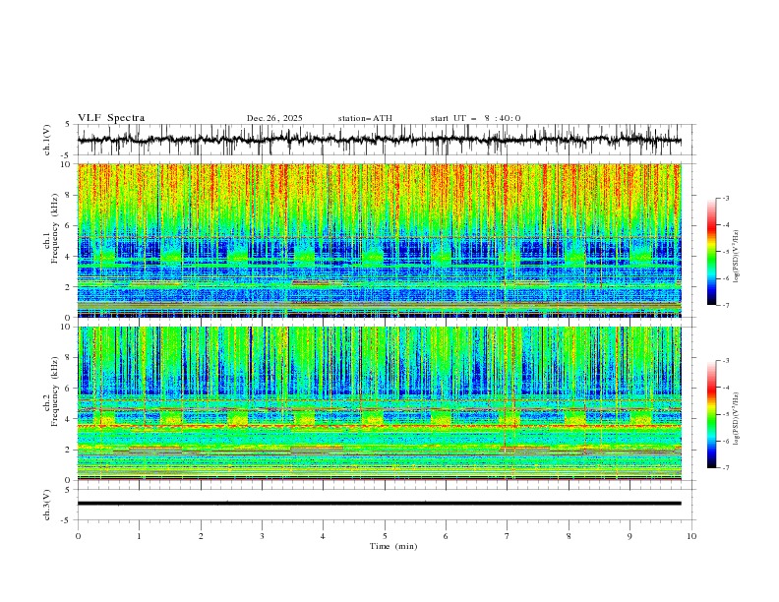Click the 'ch.3(V)' axis label
Viewport: 779px width, 602px height.
(47, 505)
